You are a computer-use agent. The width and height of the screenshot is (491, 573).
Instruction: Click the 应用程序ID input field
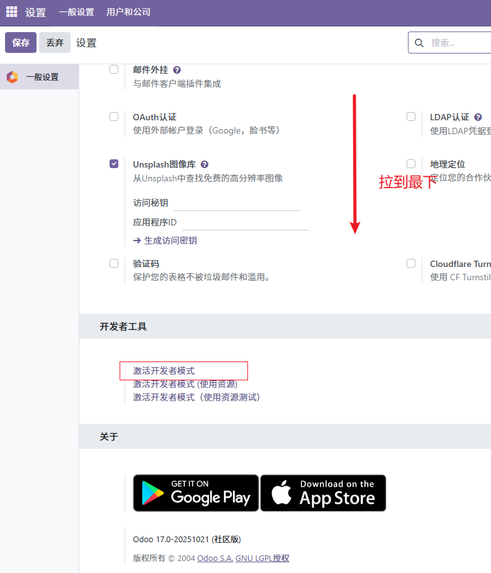[x=244, y=222]
